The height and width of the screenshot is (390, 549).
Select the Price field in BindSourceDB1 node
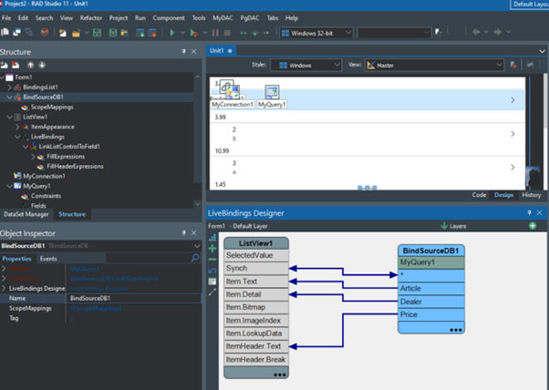click(x=431, y=314)
